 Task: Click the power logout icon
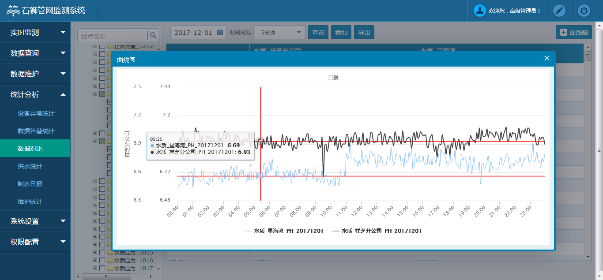pos(584,11)
